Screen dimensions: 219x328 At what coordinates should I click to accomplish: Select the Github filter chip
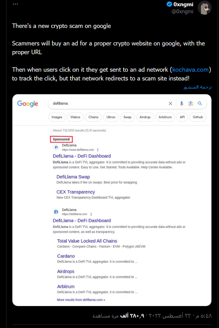click(198, 117)
